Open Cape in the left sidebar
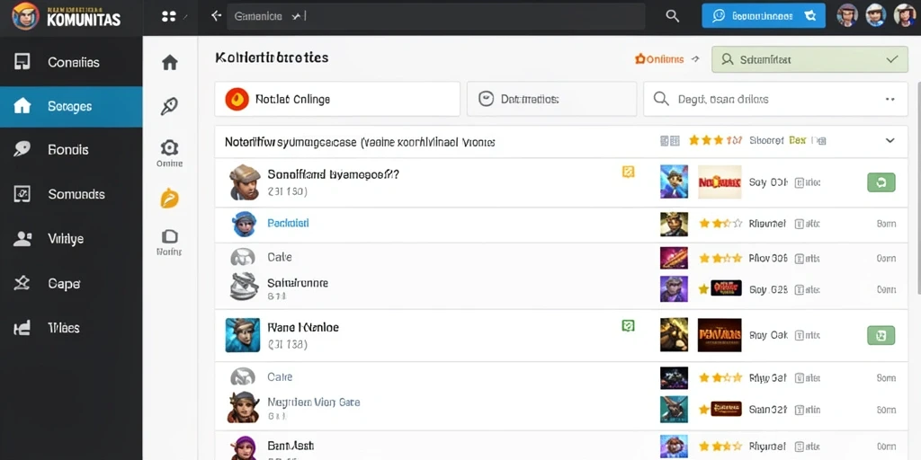 [71, 283]
